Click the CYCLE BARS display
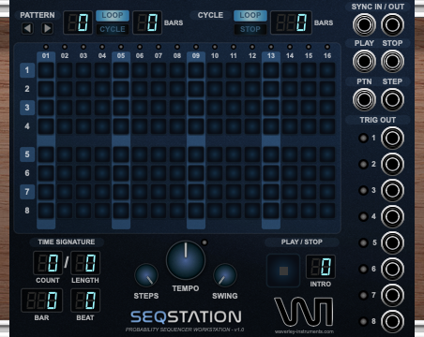 point(291,22)
